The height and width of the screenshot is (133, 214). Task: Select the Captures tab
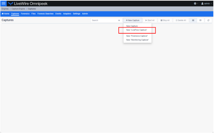pos(15,14)
